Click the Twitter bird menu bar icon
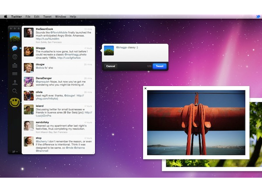 pos(258,17)
